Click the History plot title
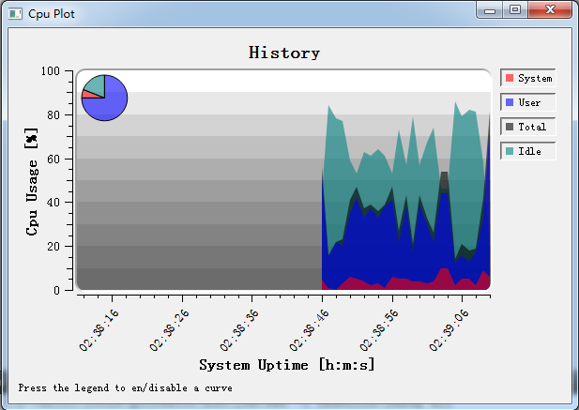This screenshot has height=410, width=579. [x=284, y=53]
